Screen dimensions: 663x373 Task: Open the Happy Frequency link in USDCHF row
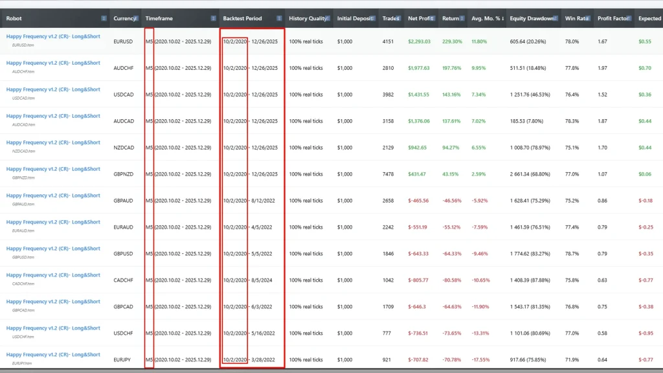[53, 328]
